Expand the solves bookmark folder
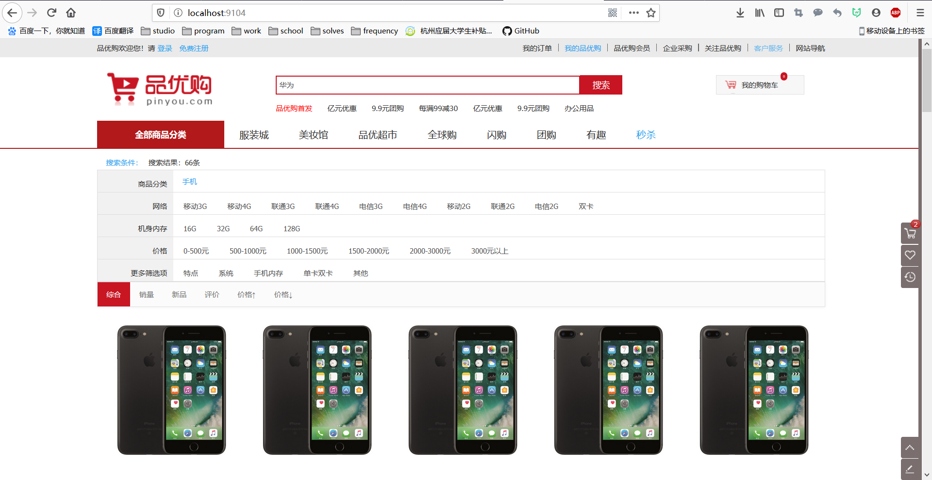Screen dimensions: 932x480 [327, 31]
